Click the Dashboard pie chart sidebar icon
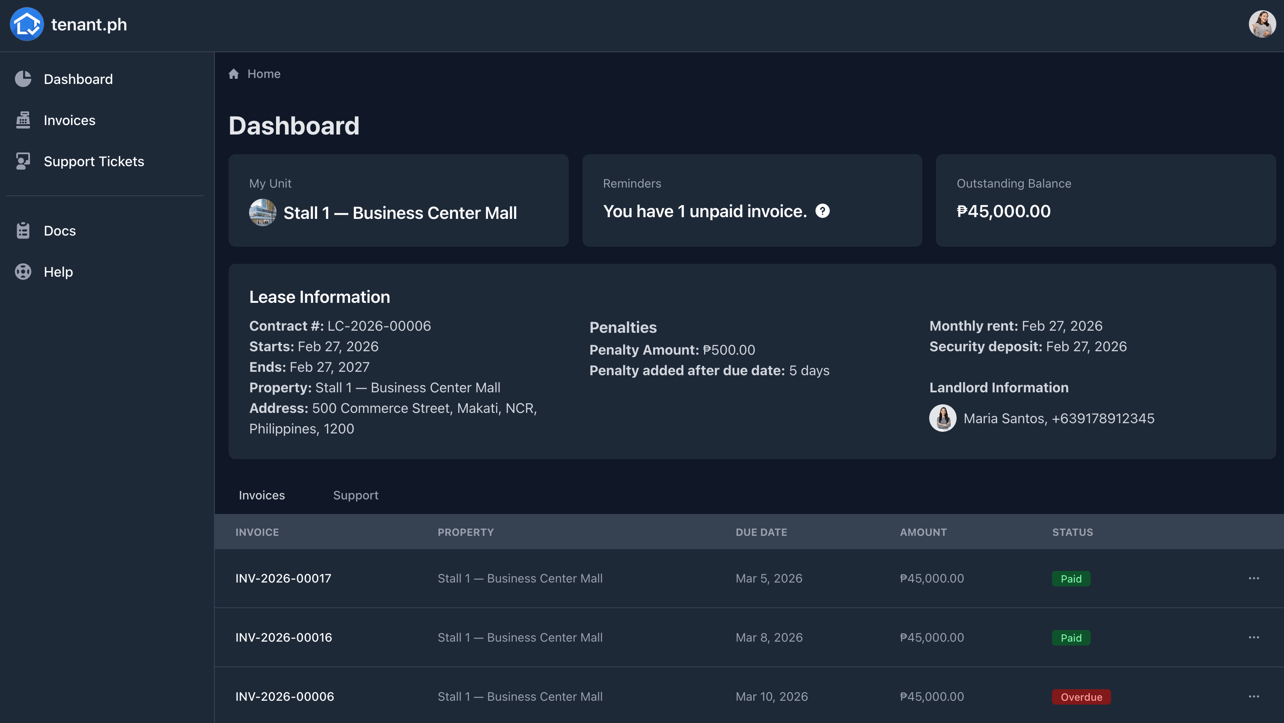 (x=23, y=79)
